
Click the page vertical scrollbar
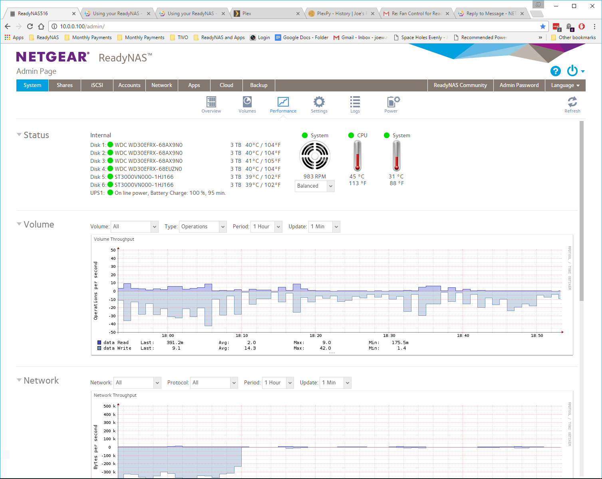582,211
